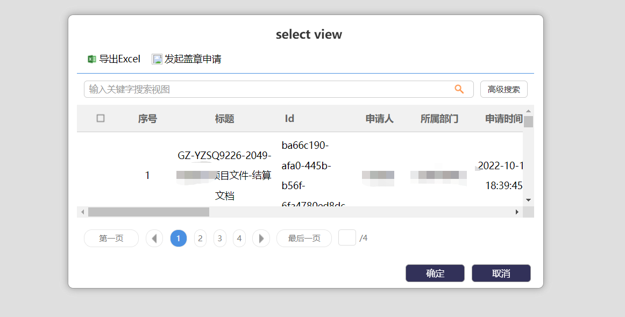Go to page 4

(239, 238)
